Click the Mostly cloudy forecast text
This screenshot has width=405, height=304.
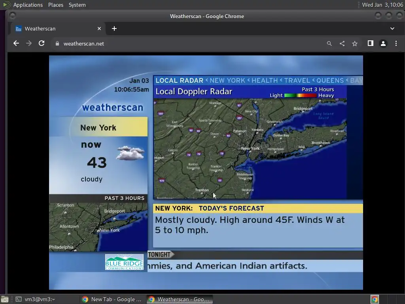point(250,225)
